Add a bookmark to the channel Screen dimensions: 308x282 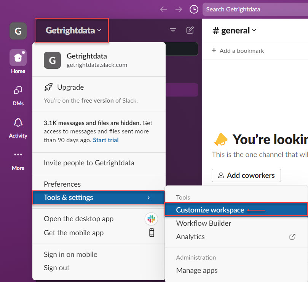(x=238, y=51)
